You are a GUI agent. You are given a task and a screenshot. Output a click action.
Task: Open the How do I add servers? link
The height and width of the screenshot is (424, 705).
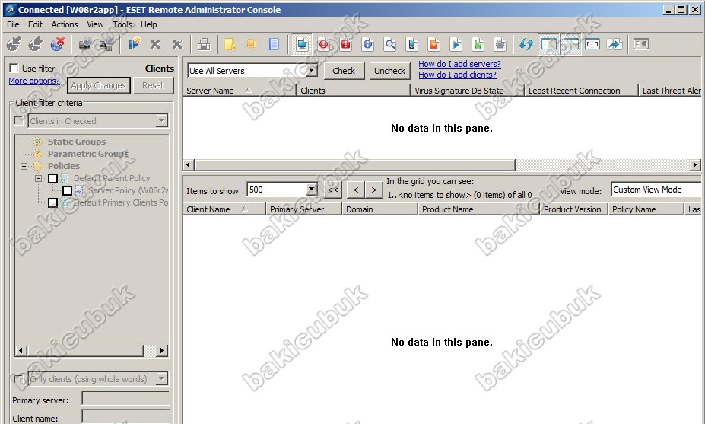coord(459,65)
